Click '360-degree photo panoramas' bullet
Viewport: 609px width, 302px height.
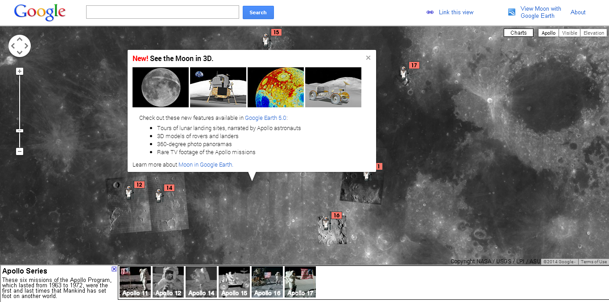pos(194,144)
